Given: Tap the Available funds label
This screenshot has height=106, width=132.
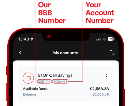Looking at the screenshot, I should pyautogui.click(x=36, y=89).
